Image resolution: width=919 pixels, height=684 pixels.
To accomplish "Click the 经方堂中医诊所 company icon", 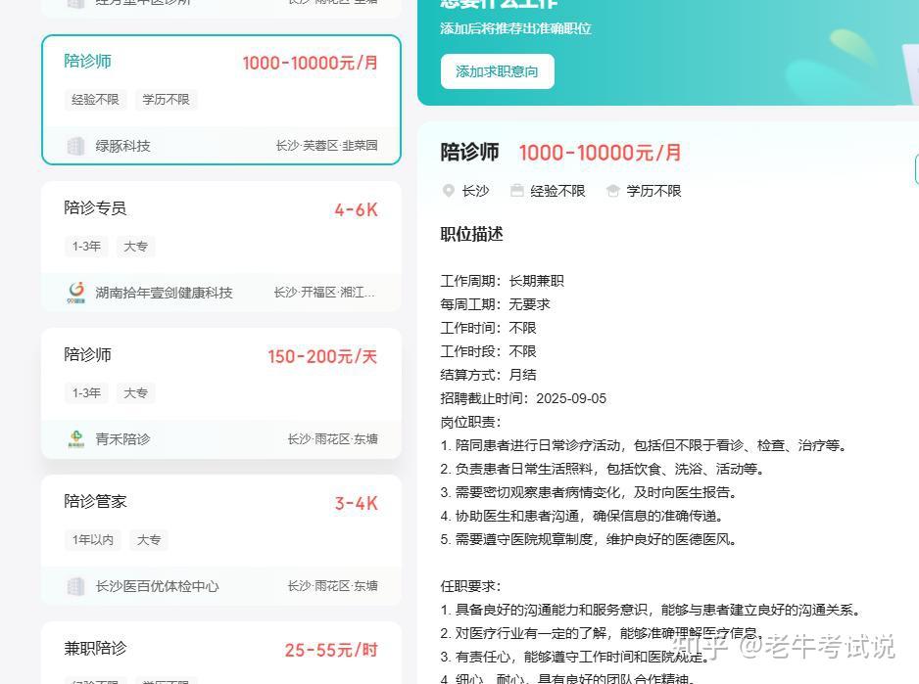I will 75,3.
